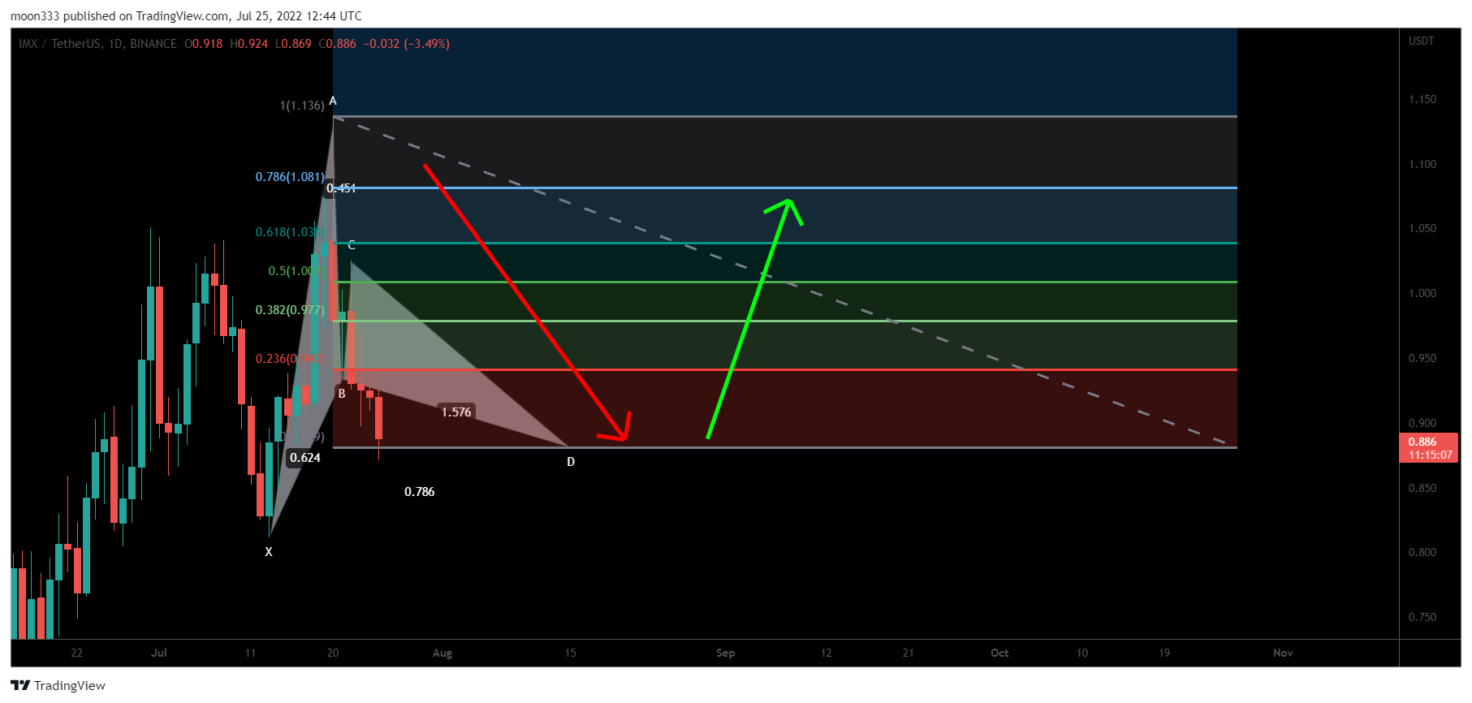Click the 0.950 price axis label
The height and width of the screenshot is (703, 1472).
pyautogui.click(x=1422, y=358)
